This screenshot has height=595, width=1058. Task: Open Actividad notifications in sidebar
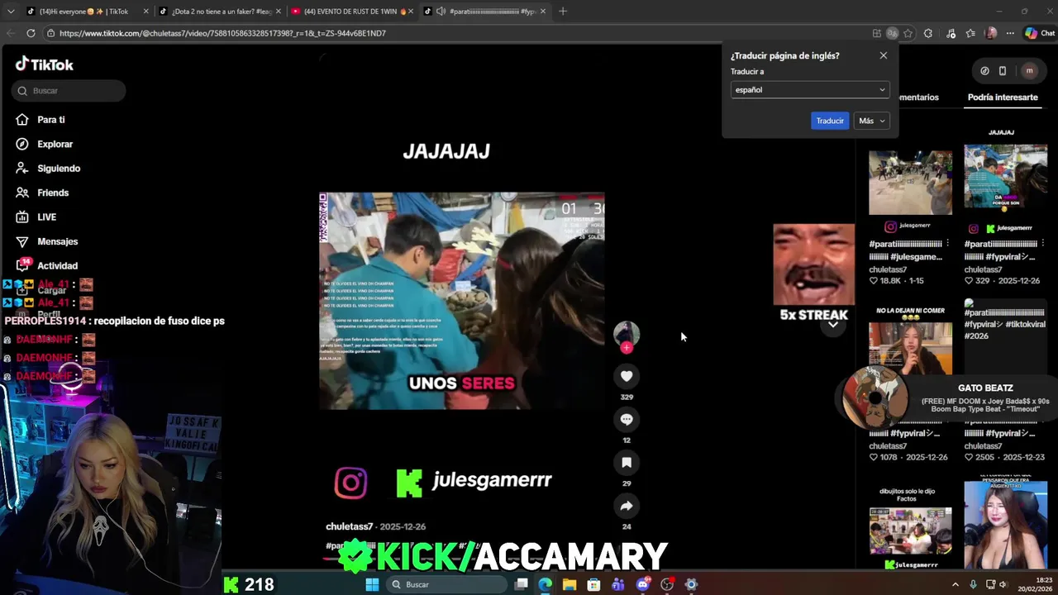57,265
